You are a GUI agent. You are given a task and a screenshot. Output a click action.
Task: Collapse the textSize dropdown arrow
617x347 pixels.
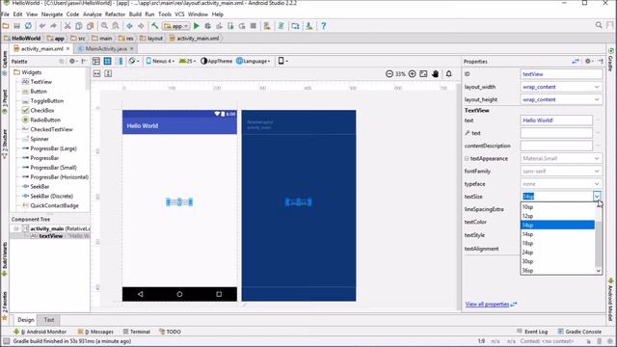(x=597, y=196)
